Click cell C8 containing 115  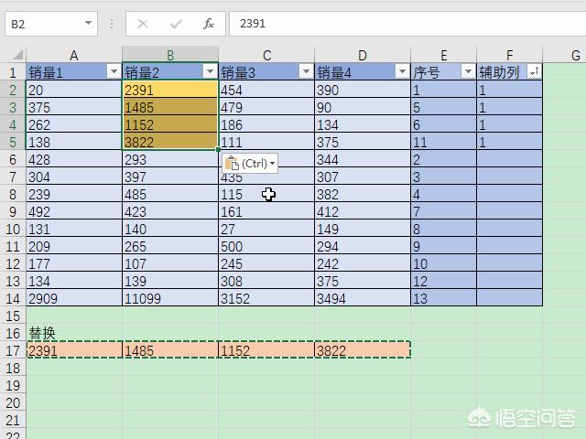[x=266, y=194]
